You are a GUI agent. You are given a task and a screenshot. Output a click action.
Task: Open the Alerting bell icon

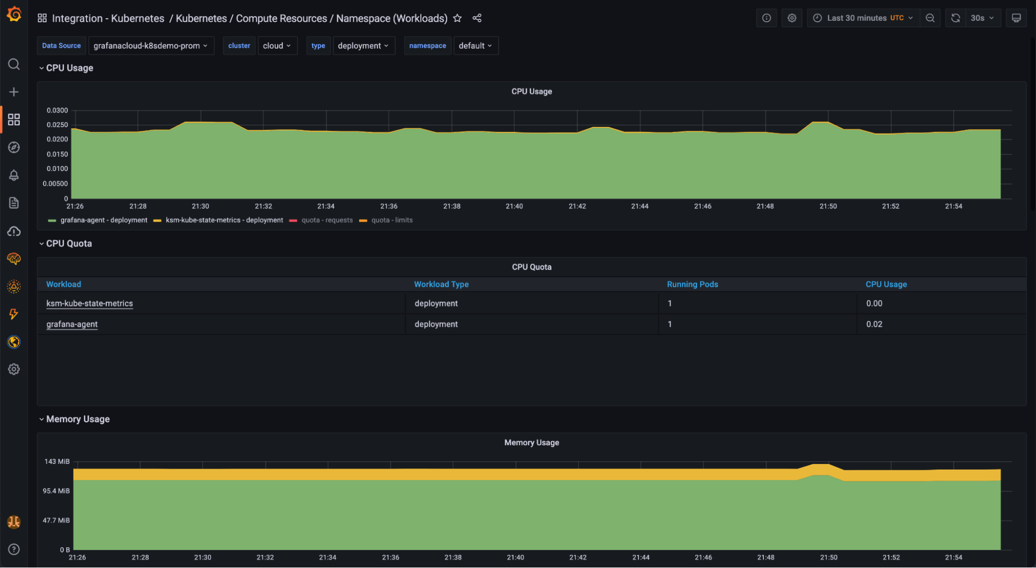coord(14,175)
